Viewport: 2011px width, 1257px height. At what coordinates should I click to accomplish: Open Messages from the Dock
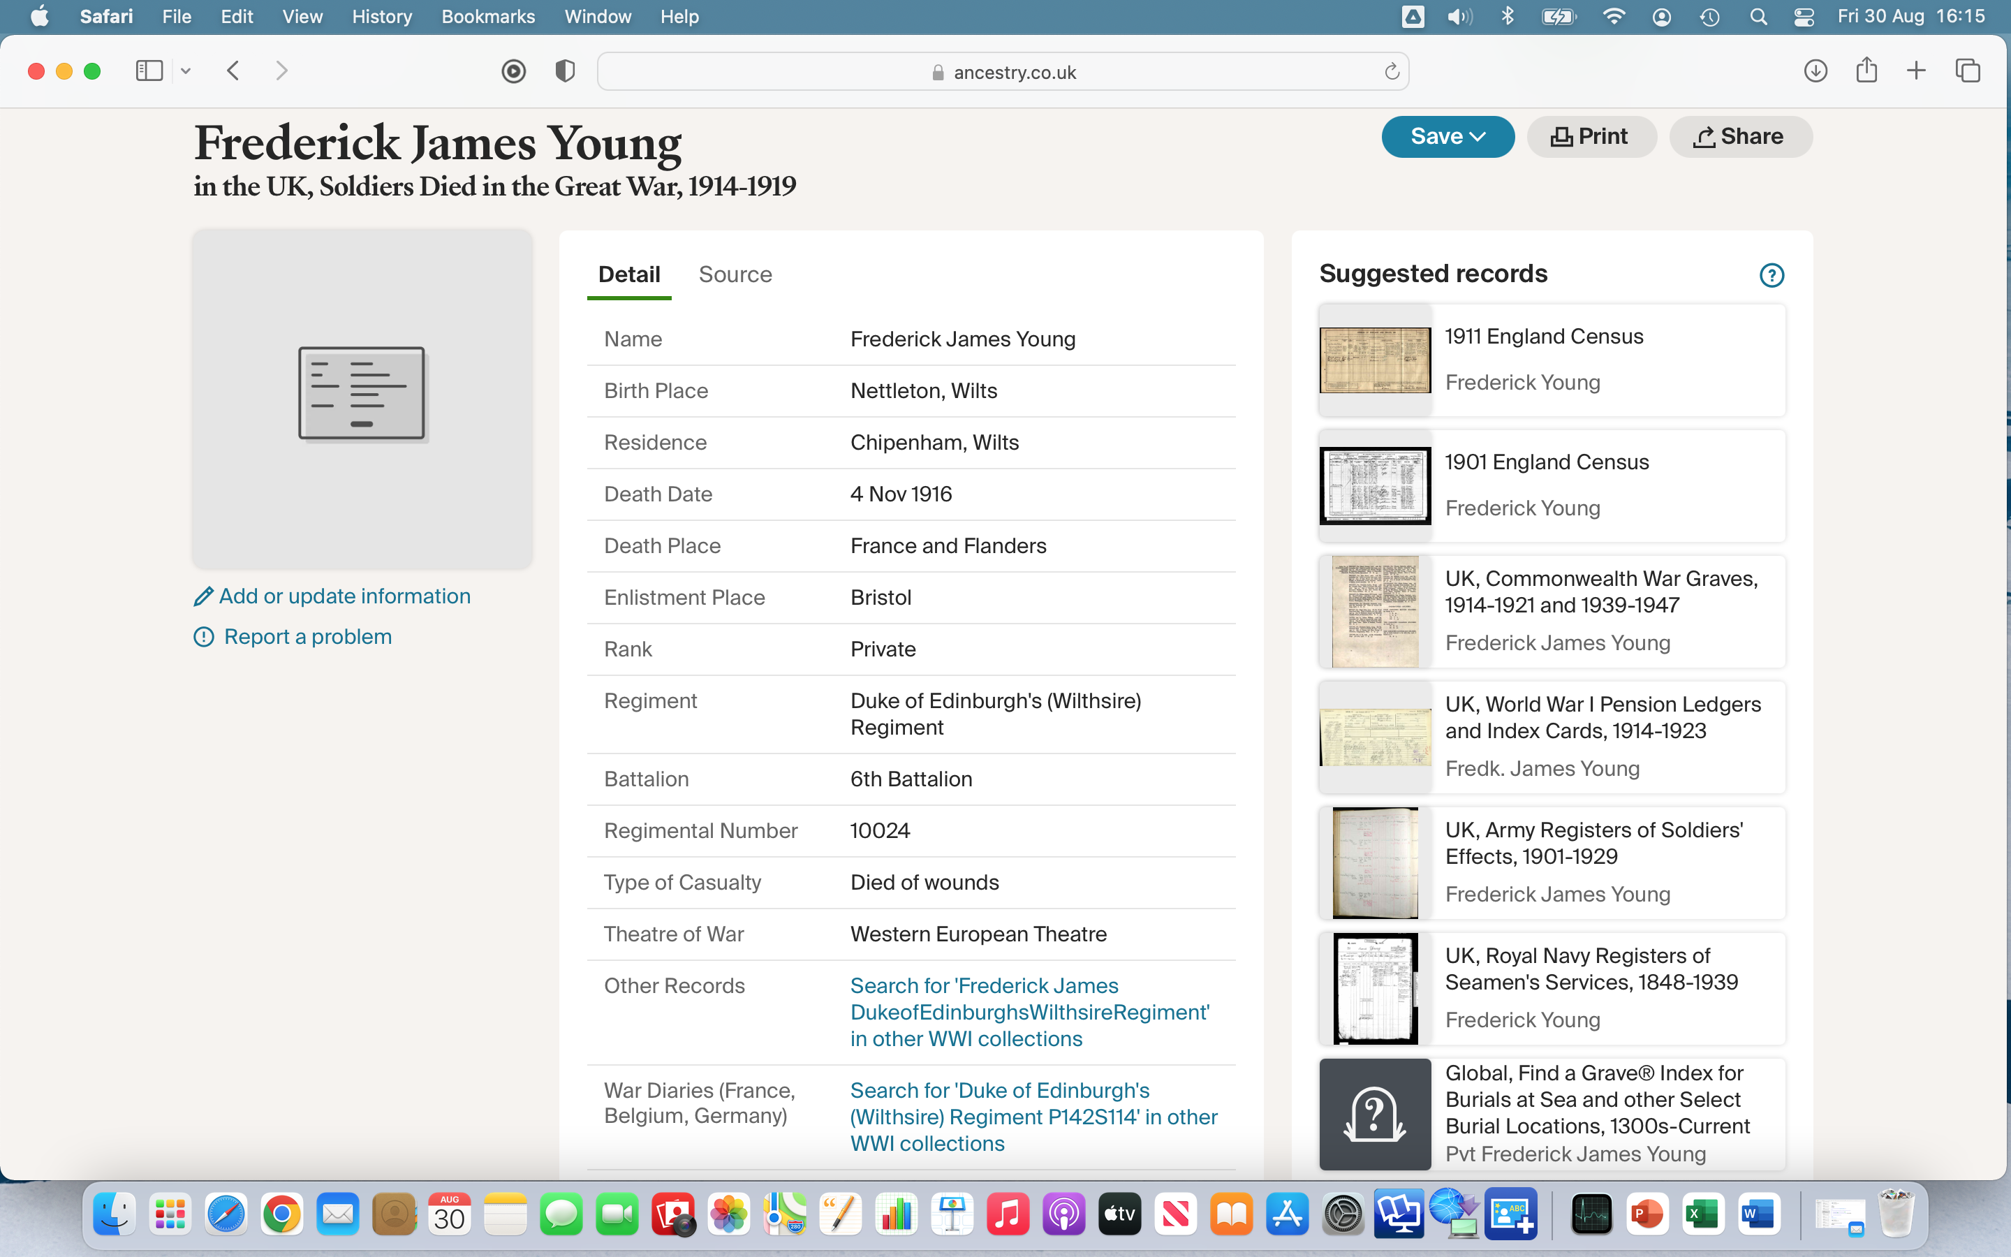click(x=561, y=1214)
